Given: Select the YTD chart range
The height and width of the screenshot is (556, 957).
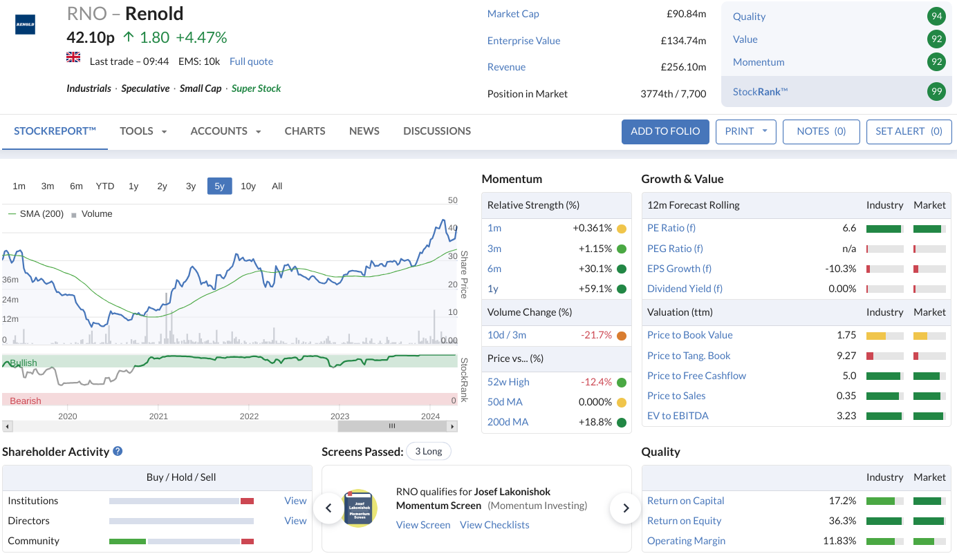Looking at the screenshot, I should [x=105, y=186].
